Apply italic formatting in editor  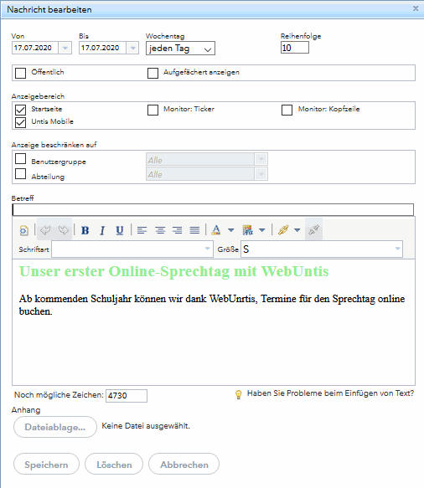coord(102,230)
